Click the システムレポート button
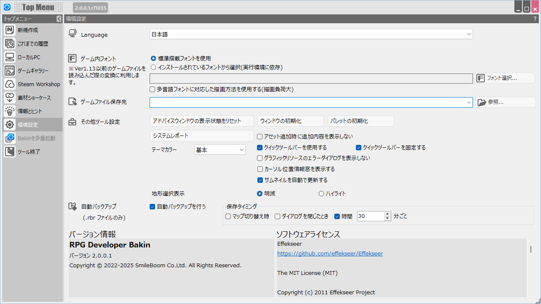541x304 pixels. tap(202, 136)
